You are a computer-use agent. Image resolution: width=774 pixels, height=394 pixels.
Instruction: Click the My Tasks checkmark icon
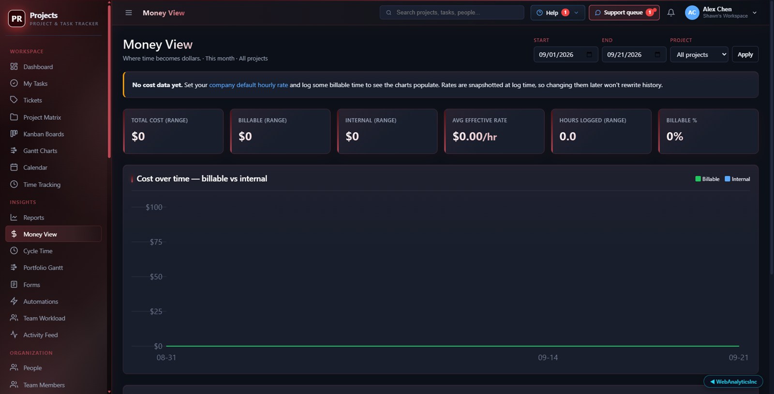14,83
